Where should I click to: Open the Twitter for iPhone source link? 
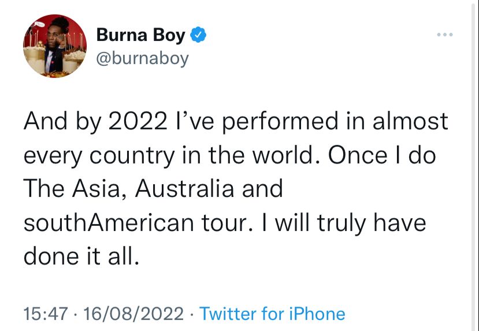pyautogui.click(x=272, y=314)
